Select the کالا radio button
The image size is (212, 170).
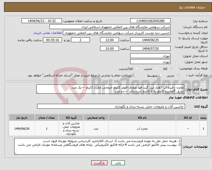tap(171, 68)
